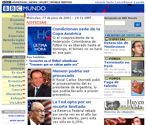Viewport: 146px width, 125px height.
Task: Open the Ciencia sidebar section
Action: pos(19,24)
